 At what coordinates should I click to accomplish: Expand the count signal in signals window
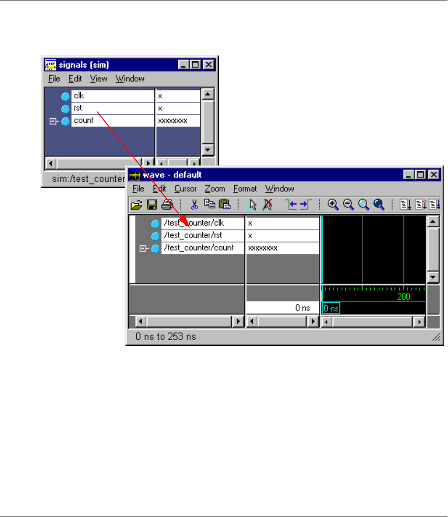point(53,121)
